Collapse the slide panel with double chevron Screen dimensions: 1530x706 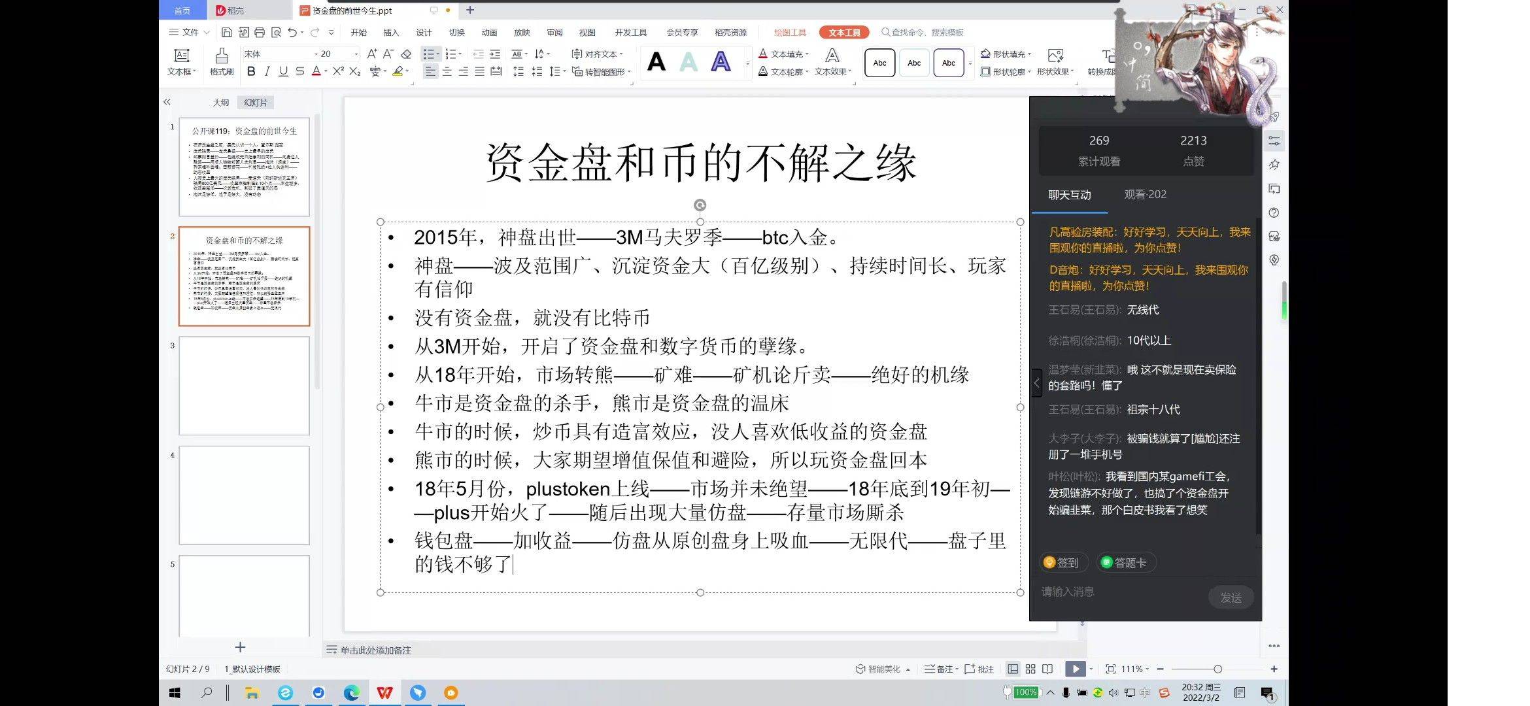[x=167, y=102]
